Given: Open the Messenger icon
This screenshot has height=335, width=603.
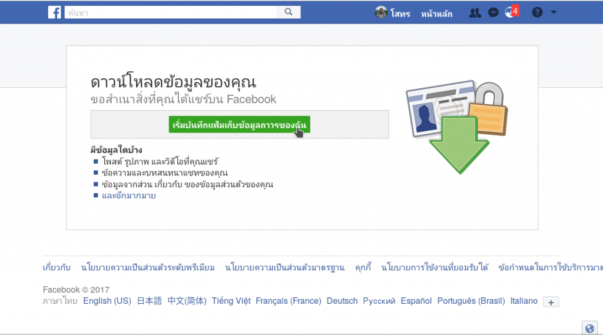Looking at the screenshot, I should (493, 13).
